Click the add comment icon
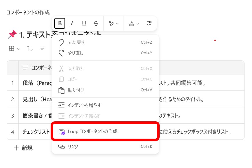 pos(149,23)
